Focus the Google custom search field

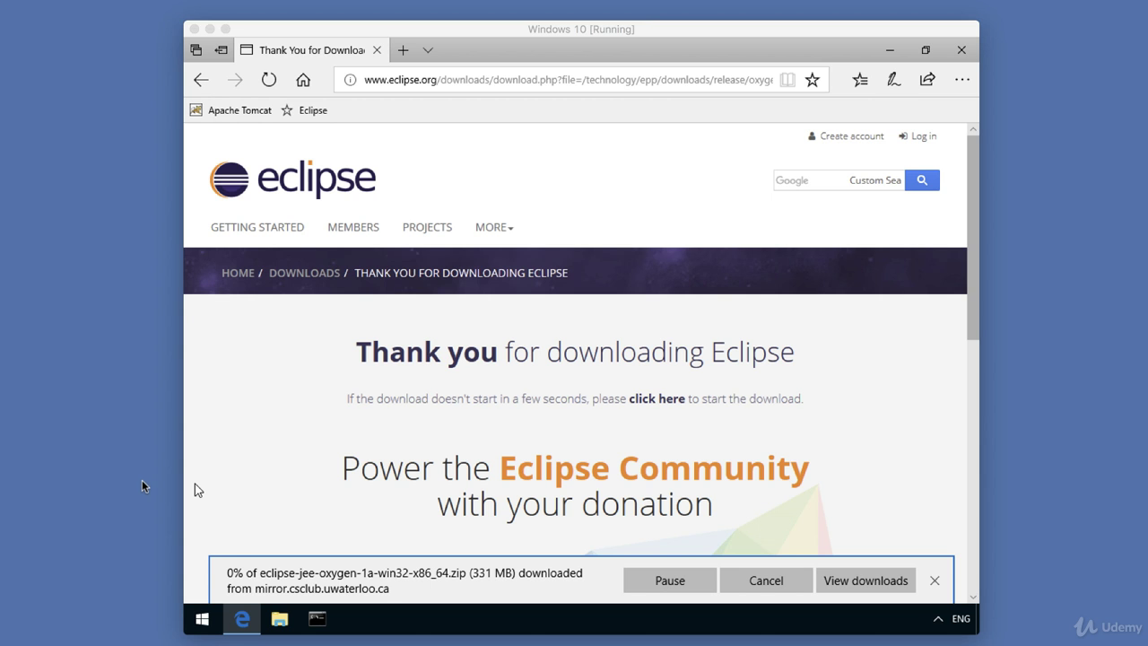click(x=839, y=180)
